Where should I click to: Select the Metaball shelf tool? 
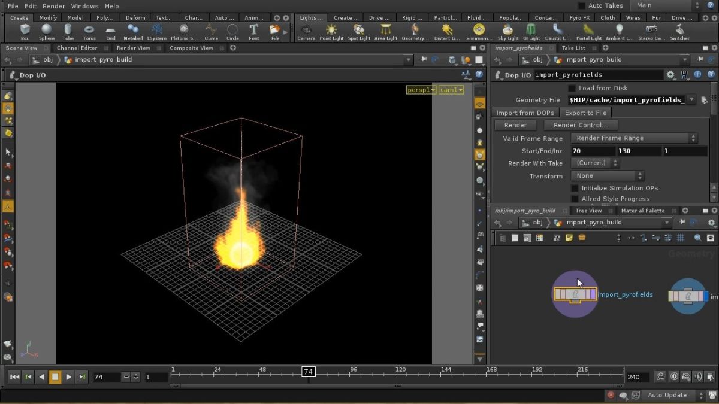pos(133,31)
